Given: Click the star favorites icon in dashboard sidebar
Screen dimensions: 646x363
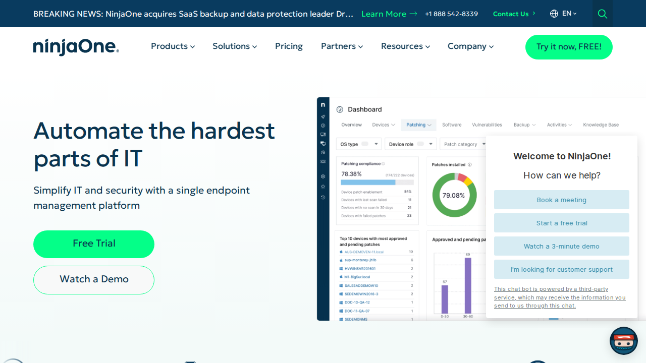Looking at the screenshot, I should [x=323, y=187].
